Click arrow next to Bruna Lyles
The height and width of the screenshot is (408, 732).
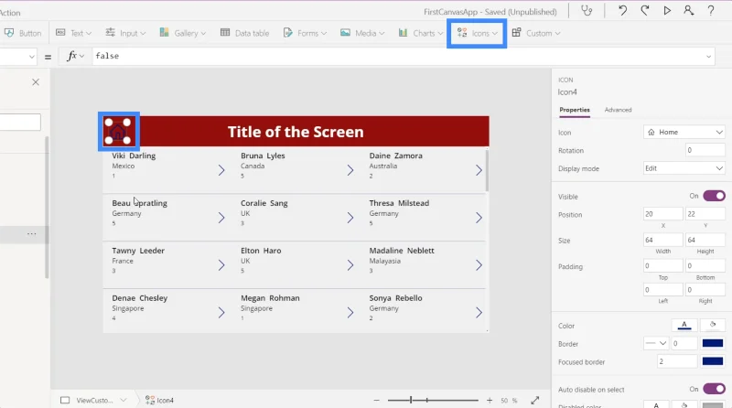click(x=350, y=170)
